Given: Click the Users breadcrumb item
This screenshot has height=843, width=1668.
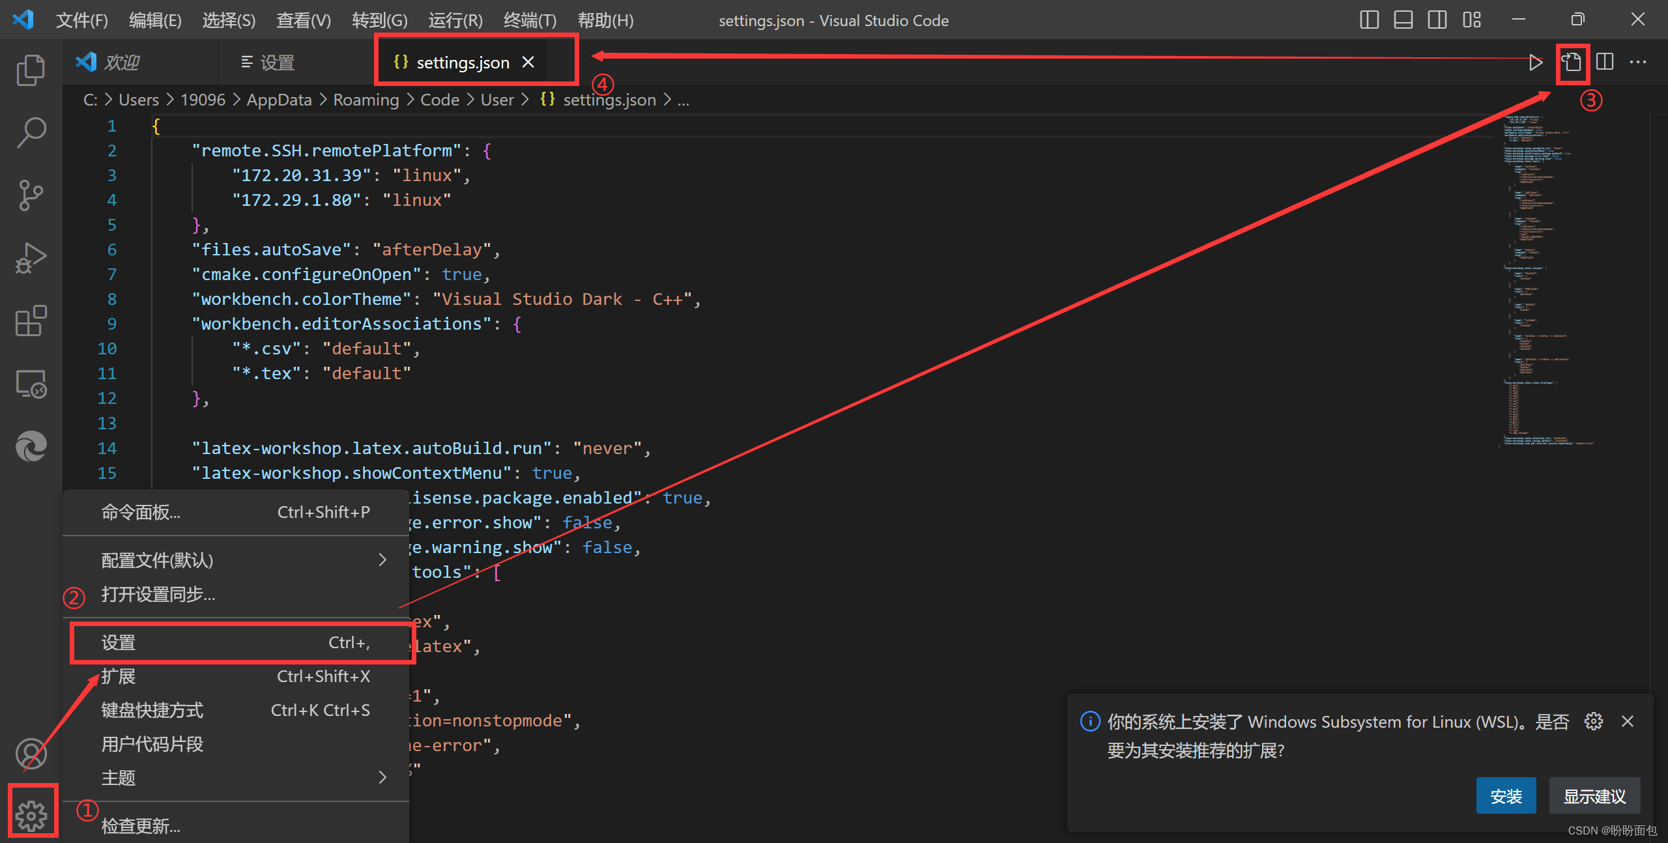Looking at the screenshot, I should coord(138,99).
